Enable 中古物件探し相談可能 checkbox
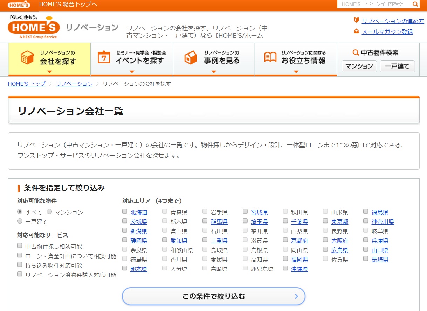 click(20, 246)
